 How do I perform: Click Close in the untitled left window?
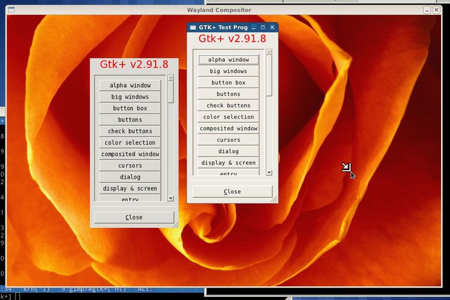click(134, 217)
